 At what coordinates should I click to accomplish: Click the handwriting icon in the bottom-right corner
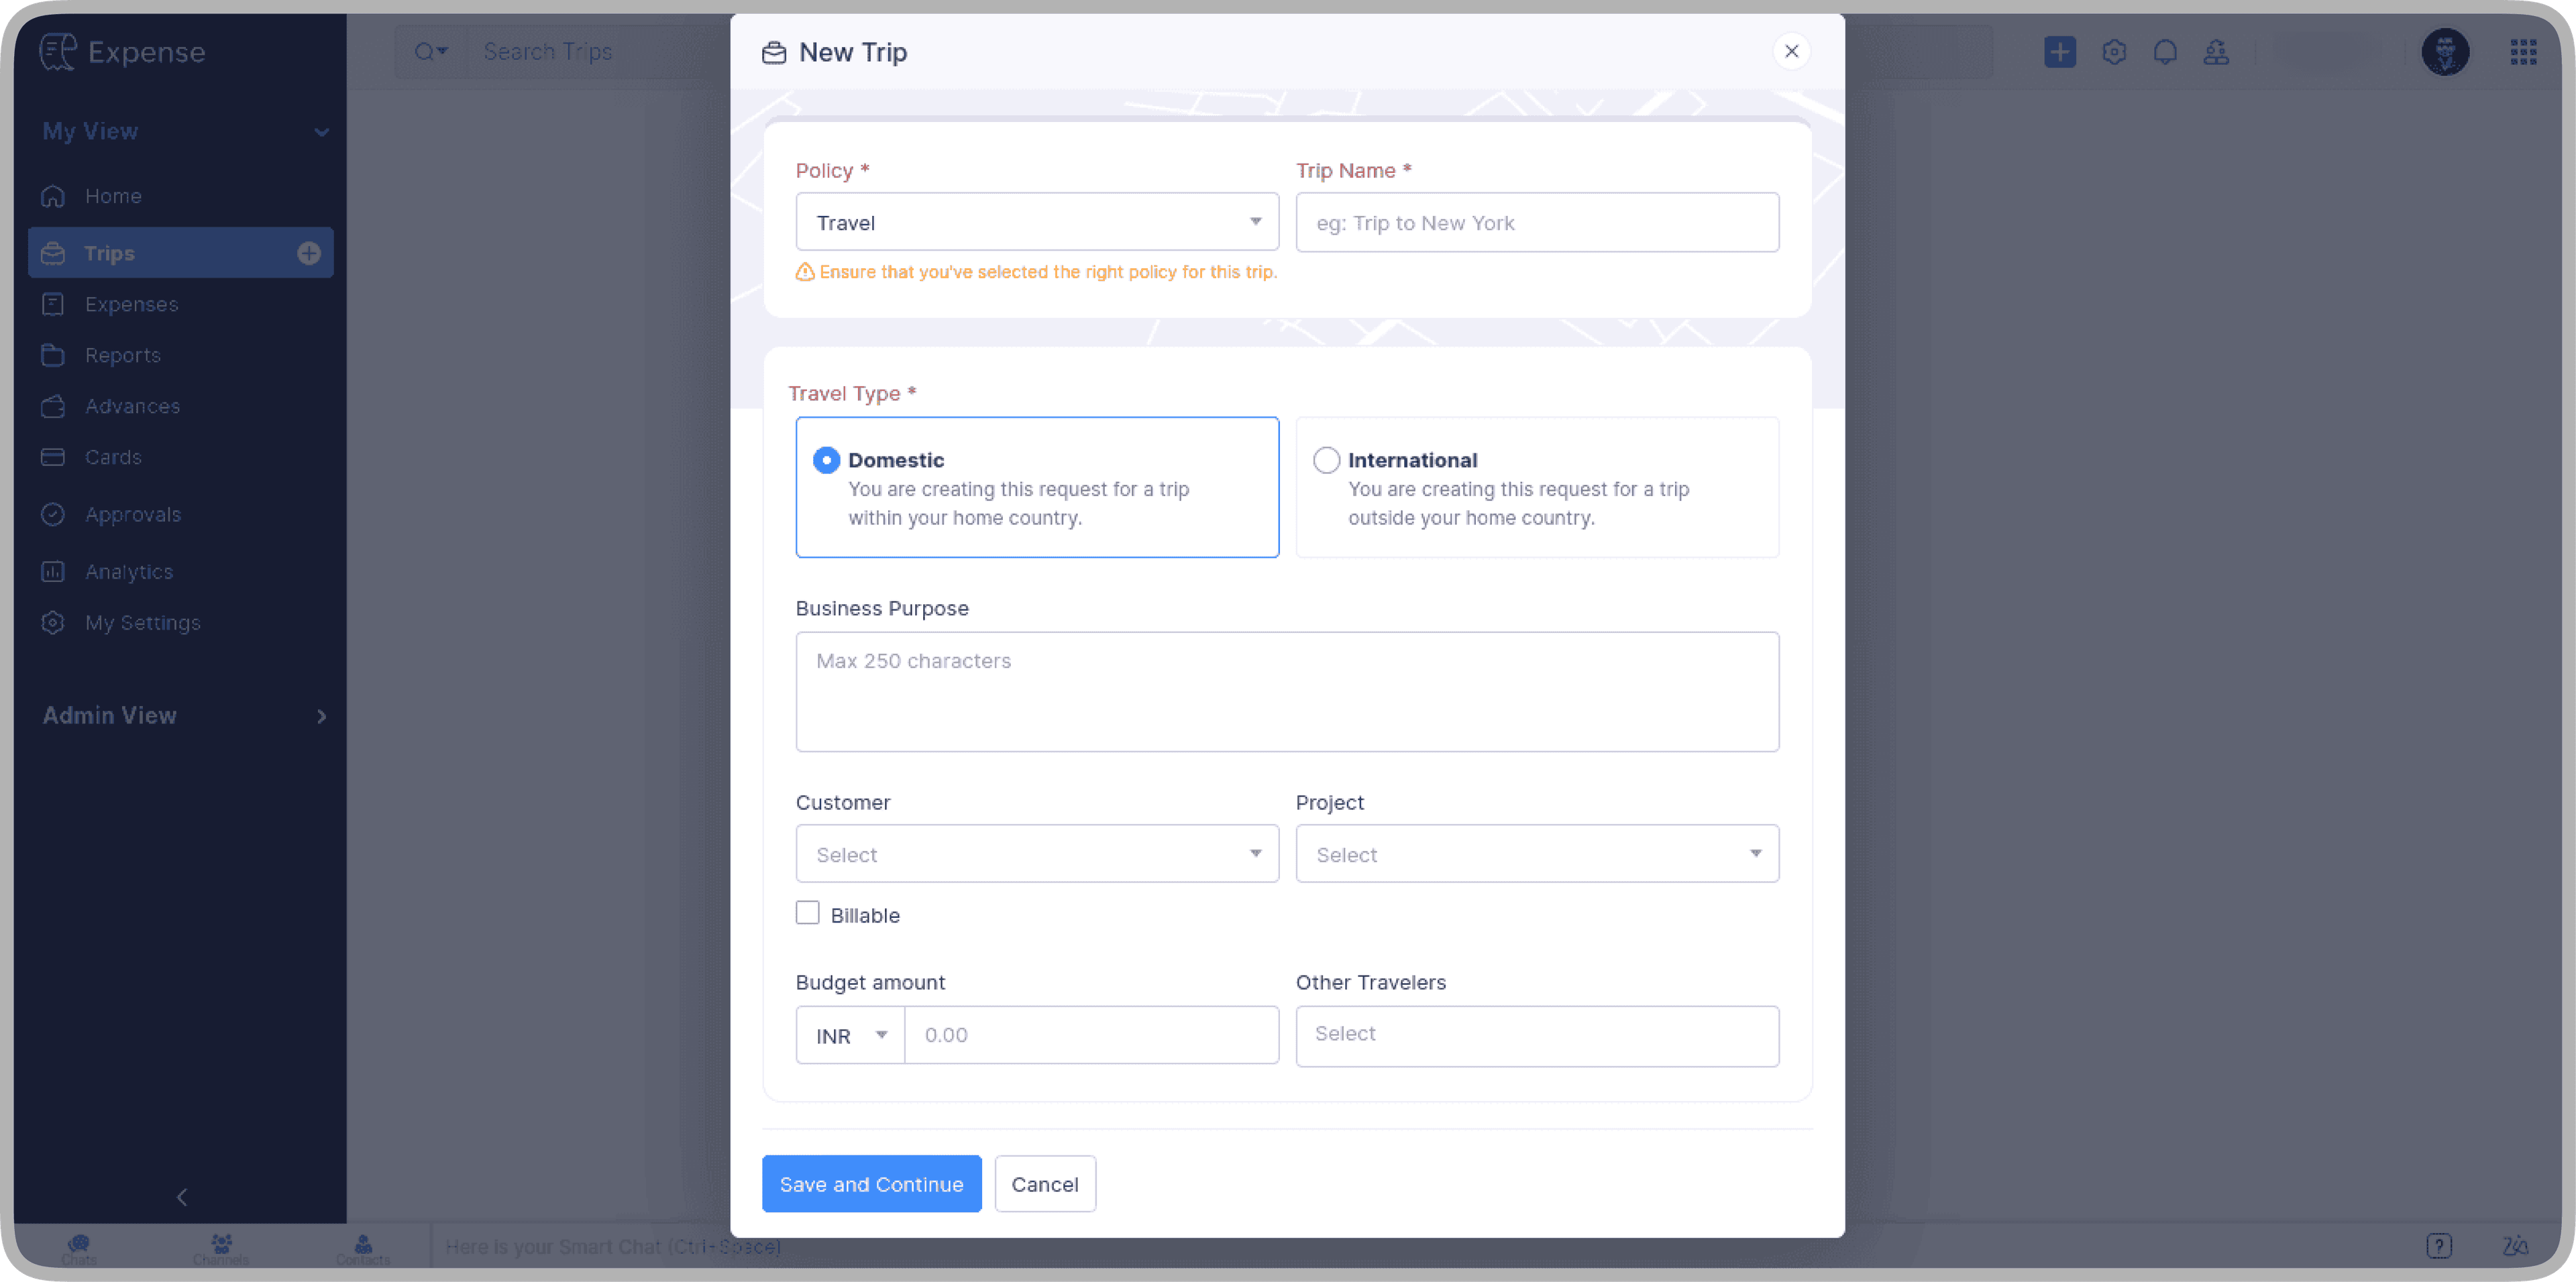pyautogui.click(x=2515, y=1245)
